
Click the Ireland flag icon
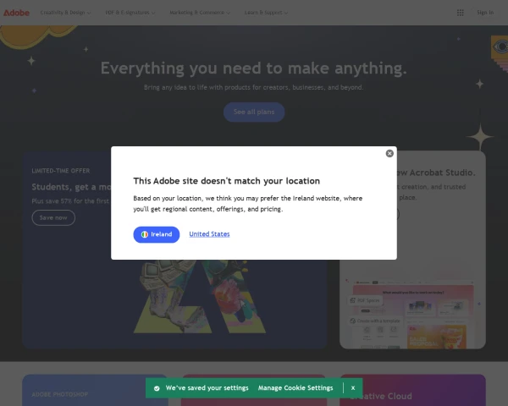145,234
